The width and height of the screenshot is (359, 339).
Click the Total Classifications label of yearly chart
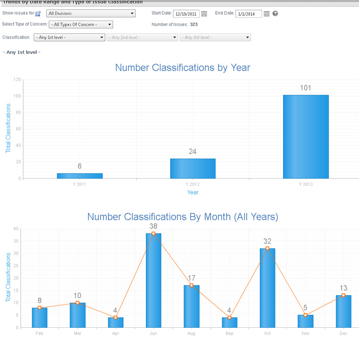tap(8, 128)
